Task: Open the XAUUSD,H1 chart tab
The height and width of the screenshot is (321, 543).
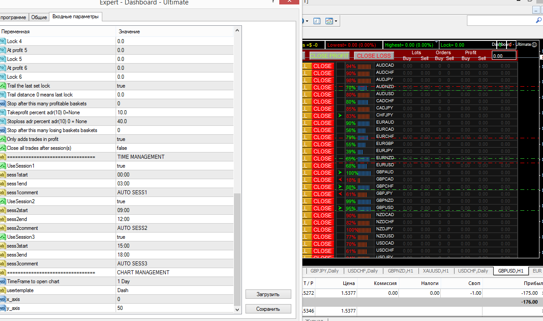Action: pyautogui.click(x=435, y=271)
